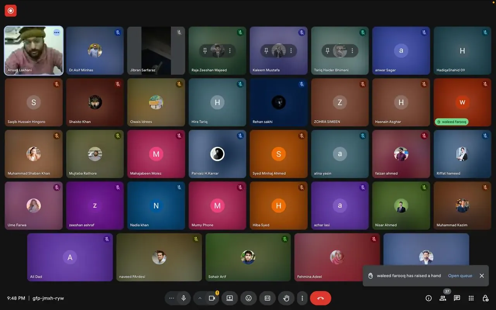Click the muted mic icon on Dr.Asif Minhas

pyautogui.click(x=118, y=33)
